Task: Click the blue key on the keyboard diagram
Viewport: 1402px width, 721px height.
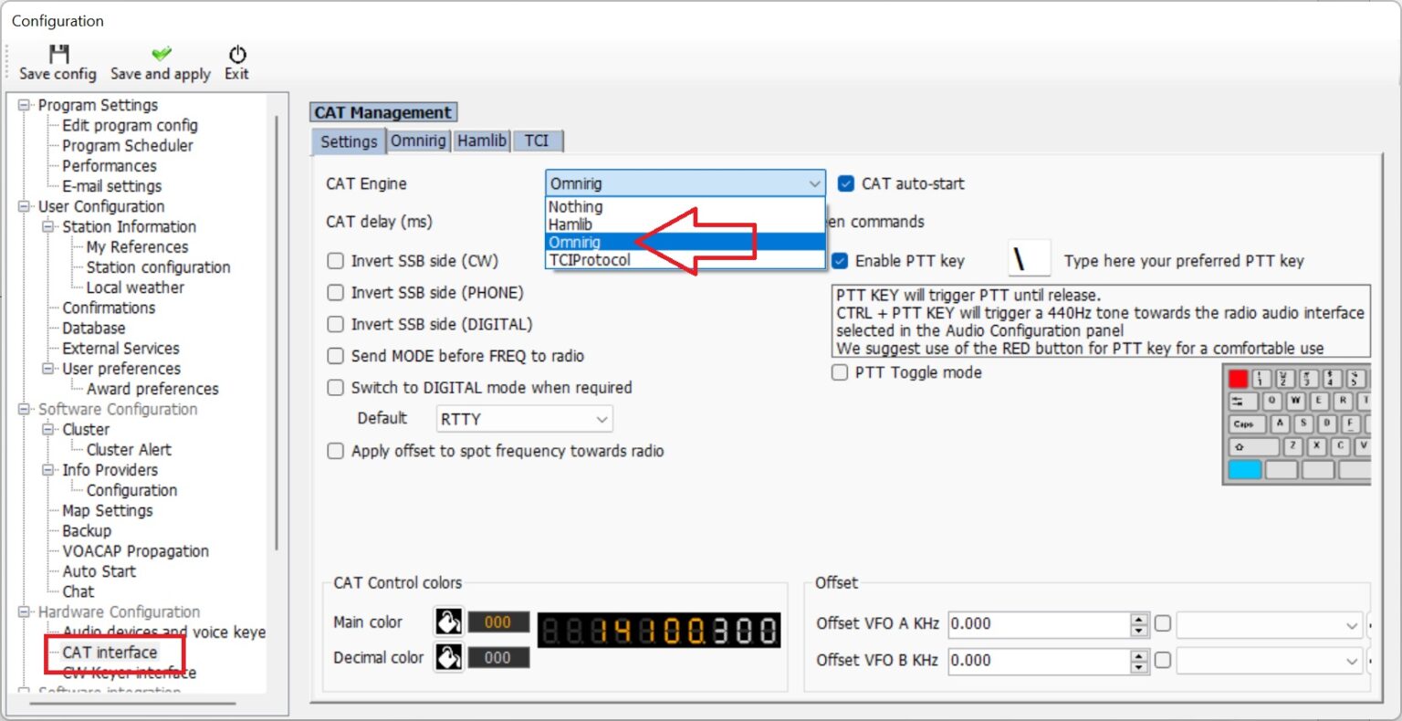Action: (x=1245, y=468)
